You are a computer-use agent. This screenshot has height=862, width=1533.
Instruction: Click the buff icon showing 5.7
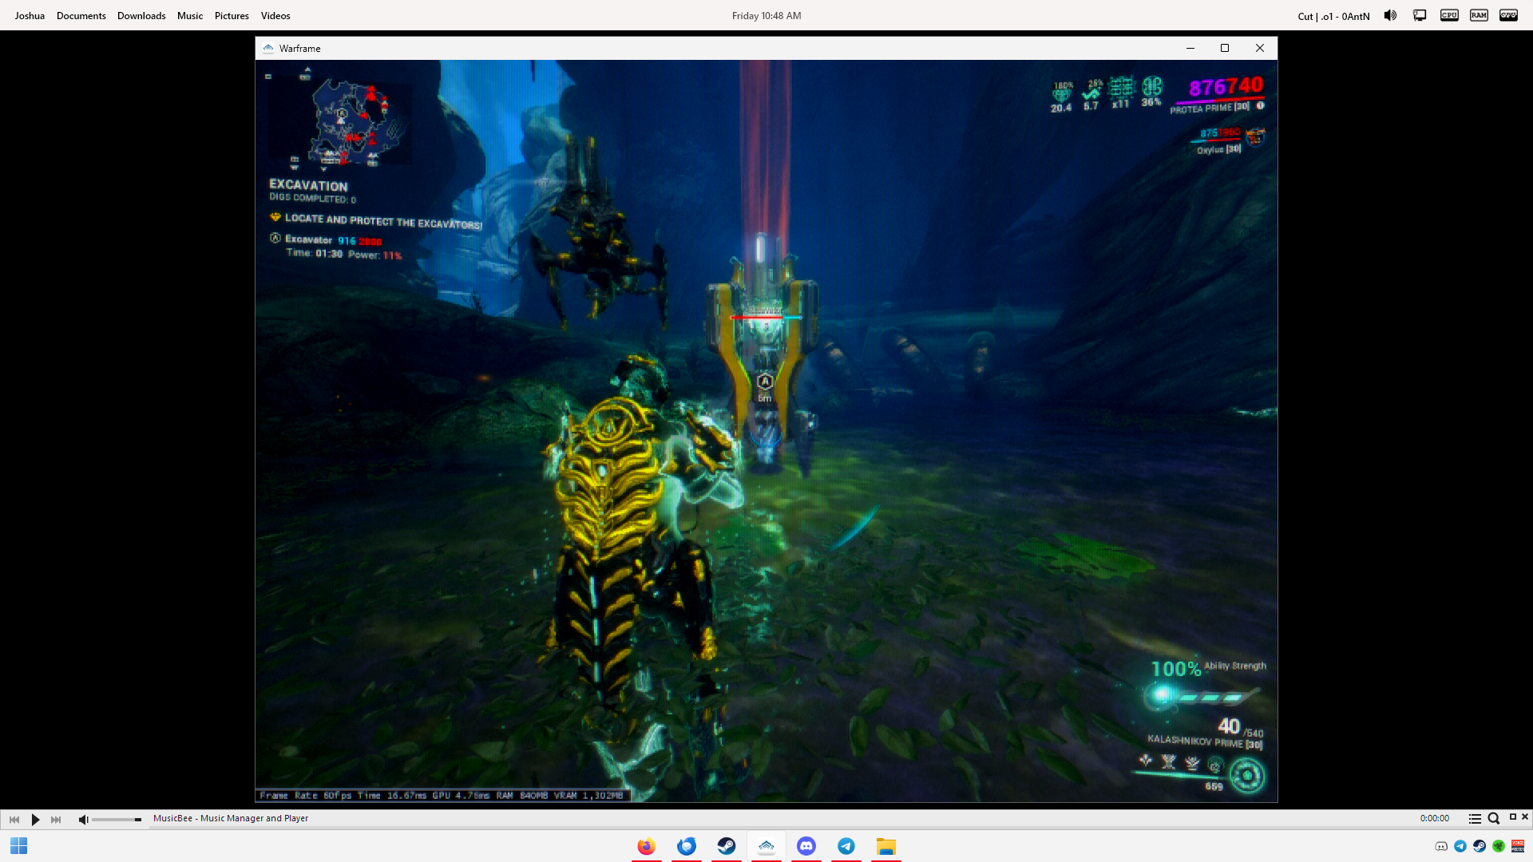click(1091, 95)
